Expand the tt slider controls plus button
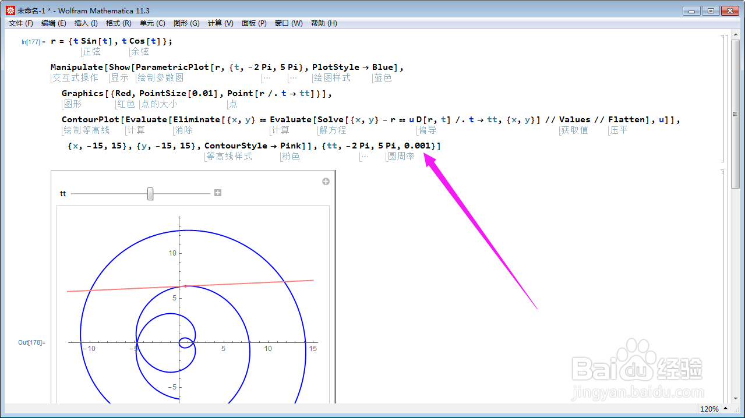 pos(218,193)
